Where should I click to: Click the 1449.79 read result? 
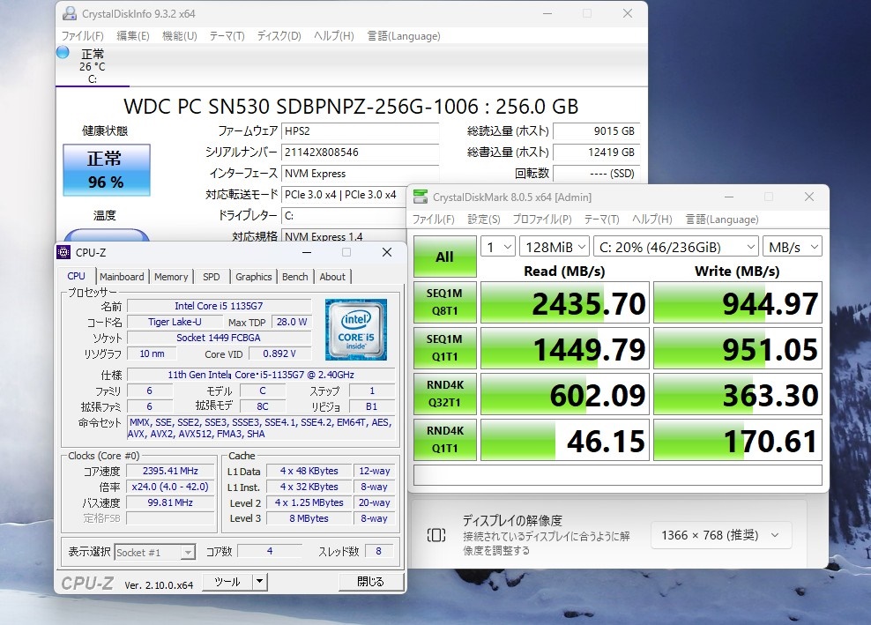point(565,348)
